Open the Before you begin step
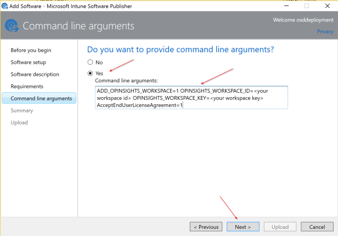 (31, 50)
